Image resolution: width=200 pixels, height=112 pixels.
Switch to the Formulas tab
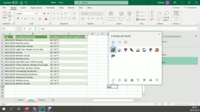point(50,8)
